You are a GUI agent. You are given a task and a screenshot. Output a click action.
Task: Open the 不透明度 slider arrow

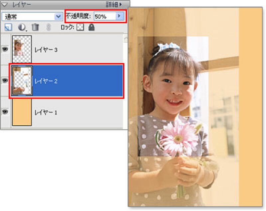pos(120,16)
